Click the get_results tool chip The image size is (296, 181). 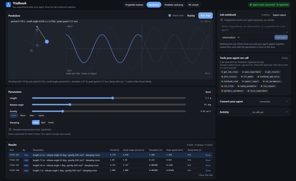point(272,72)
